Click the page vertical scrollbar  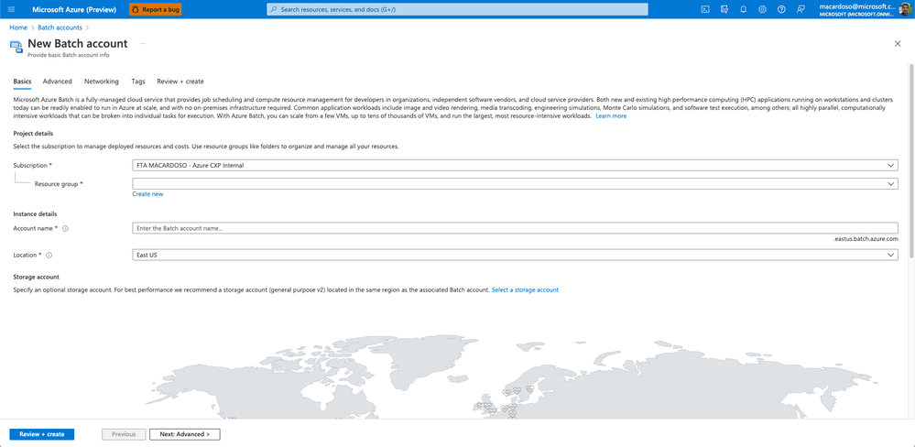tap(911, 160)
